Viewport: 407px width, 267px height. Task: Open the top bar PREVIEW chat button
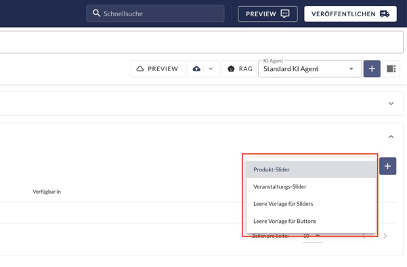click(x=267, y=14)
